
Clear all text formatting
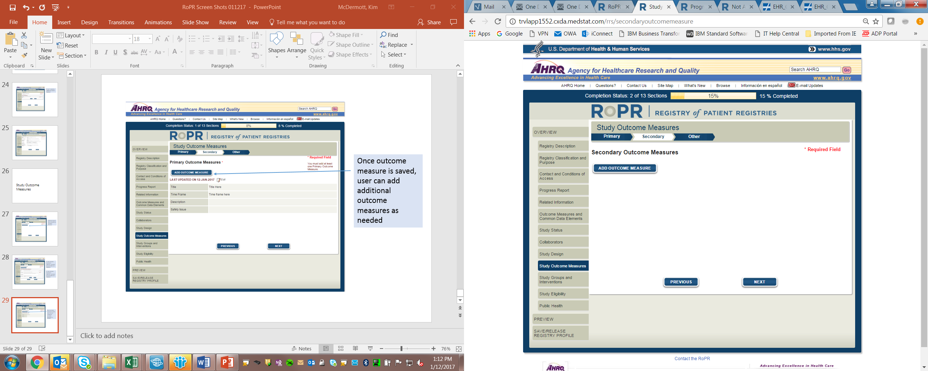pos(180,39)
